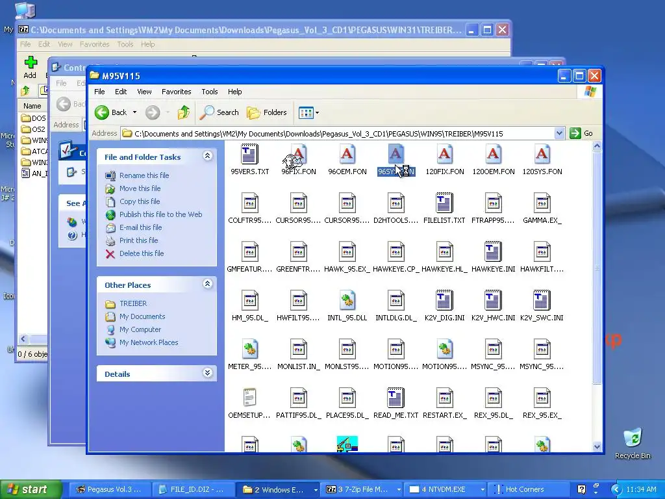Open the View menu in M95V115

[144, 92]
